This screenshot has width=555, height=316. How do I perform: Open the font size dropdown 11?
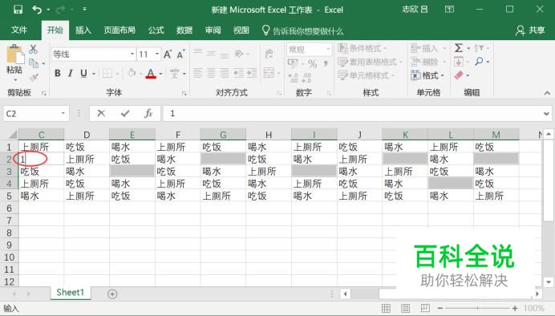click(157, 55)
